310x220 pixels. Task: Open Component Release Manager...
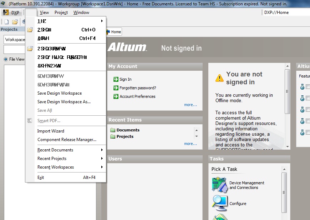[66, 139]
